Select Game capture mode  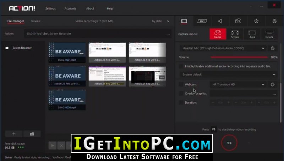point(218,34)
